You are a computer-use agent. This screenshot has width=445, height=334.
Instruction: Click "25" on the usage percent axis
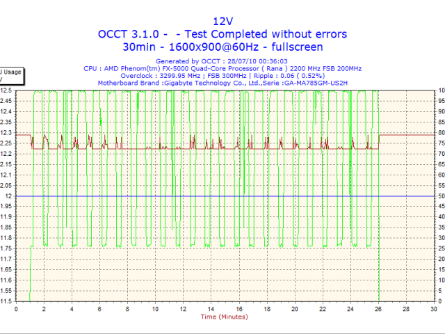442,248
